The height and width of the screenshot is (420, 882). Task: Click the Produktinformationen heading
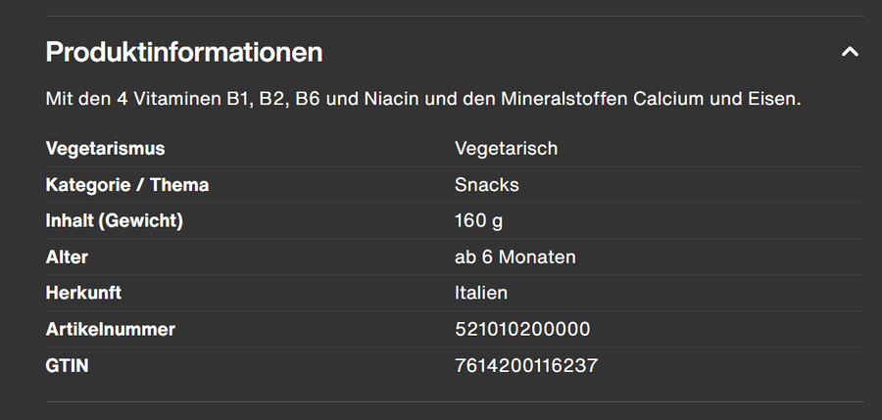(184, 52)
